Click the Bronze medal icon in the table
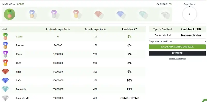Screen dimensions: 207x102 [x=5, y=45]
